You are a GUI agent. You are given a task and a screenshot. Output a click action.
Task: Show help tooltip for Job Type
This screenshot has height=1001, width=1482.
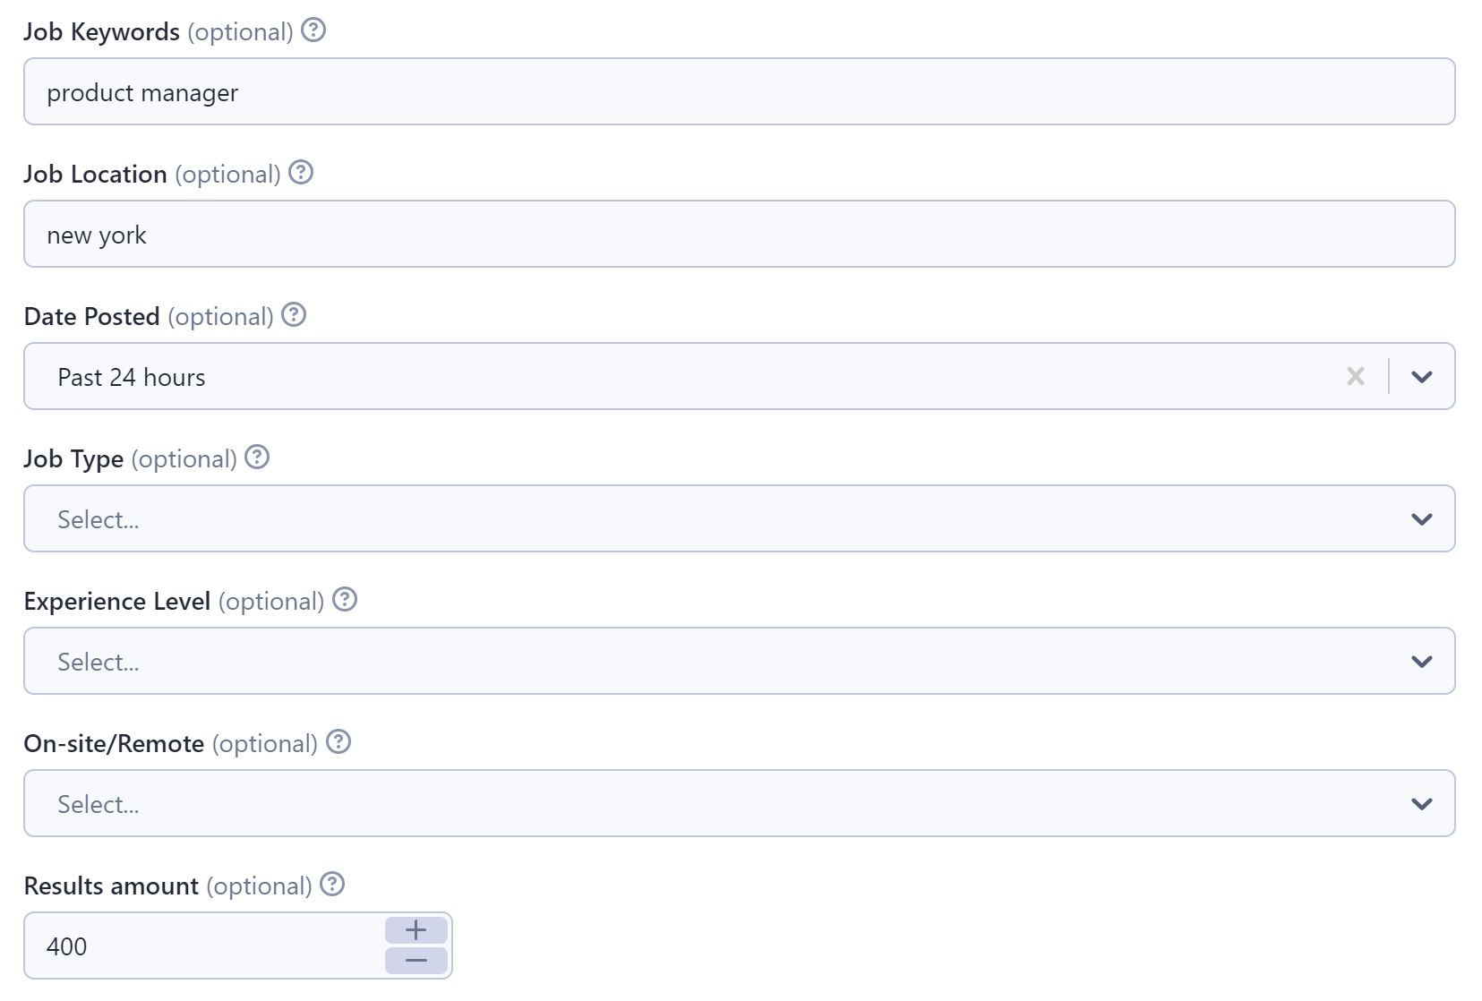tap(257, 458)
